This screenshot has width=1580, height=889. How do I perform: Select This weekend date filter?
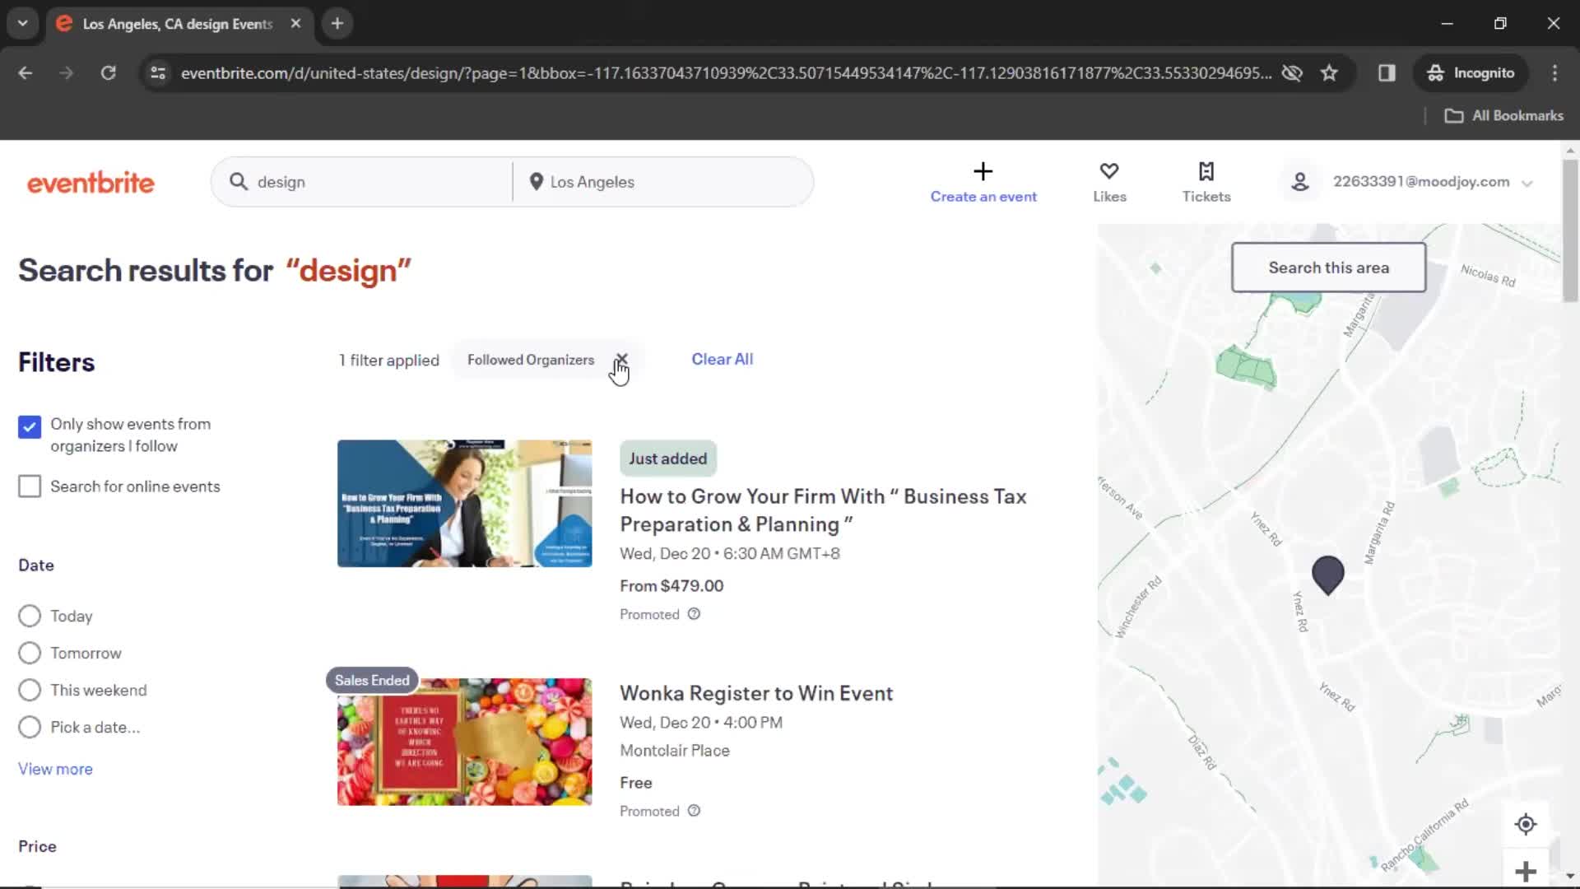coord(30,690)
